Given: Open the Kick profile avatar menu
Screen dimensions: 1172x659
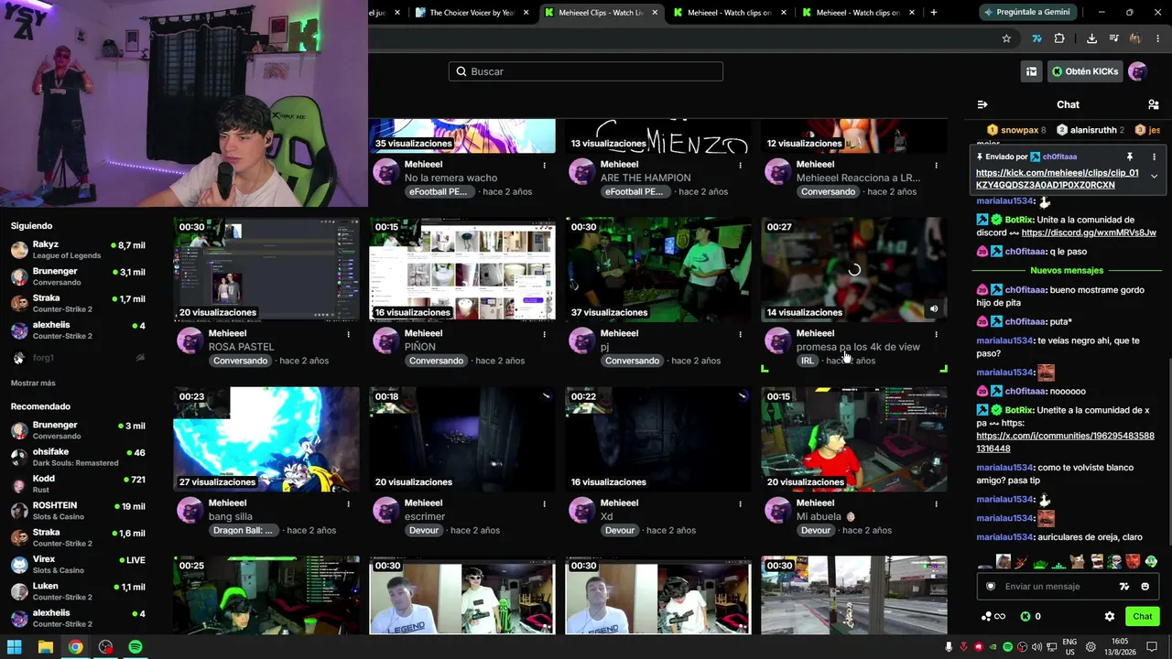Looking at the screenshot, I should coord(1137,71).
